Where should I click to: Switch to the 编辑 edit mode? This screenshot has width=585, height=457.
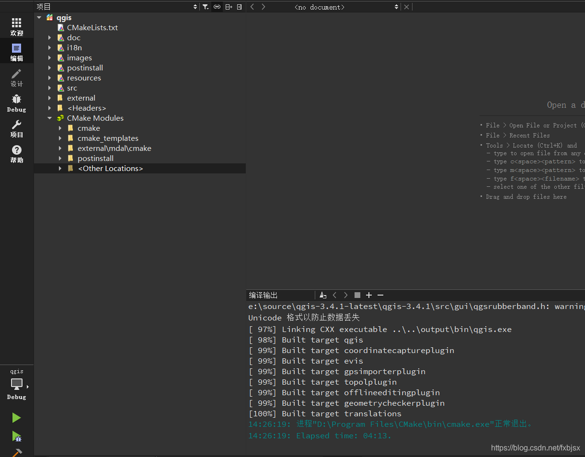17,52
